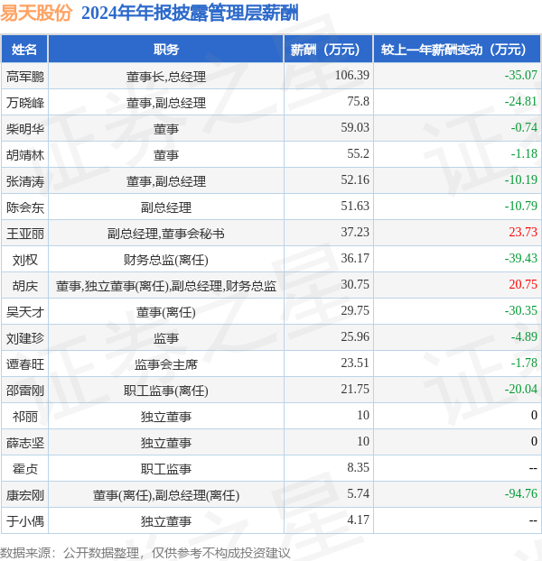542x561 pixels.
Task: Select the name 万晓峰
Action: click(25, 103)
